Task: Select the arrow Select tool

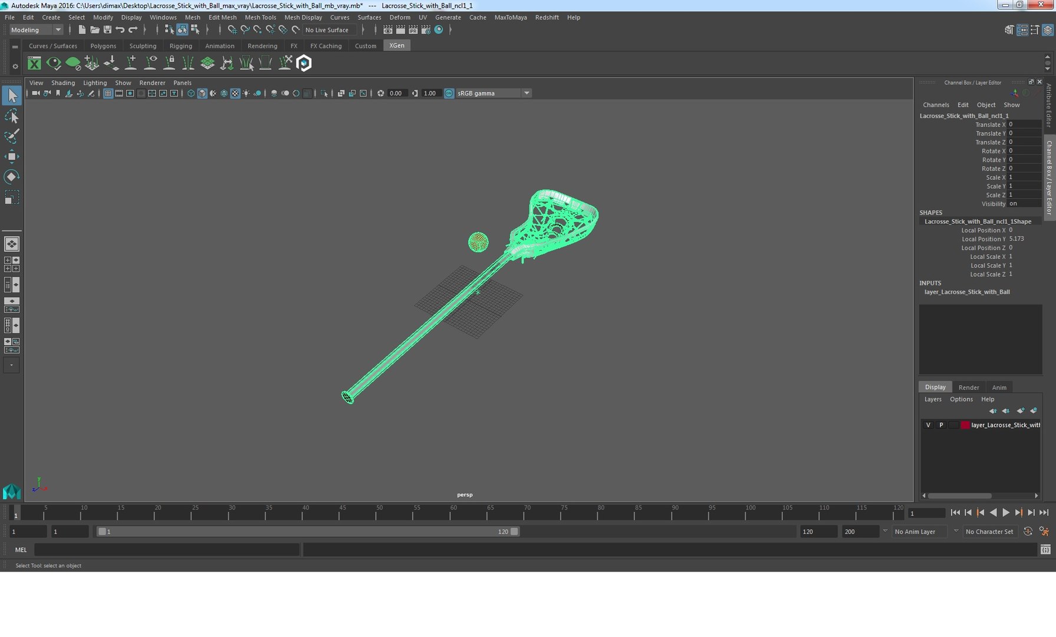Action: [x=12, y=96]
